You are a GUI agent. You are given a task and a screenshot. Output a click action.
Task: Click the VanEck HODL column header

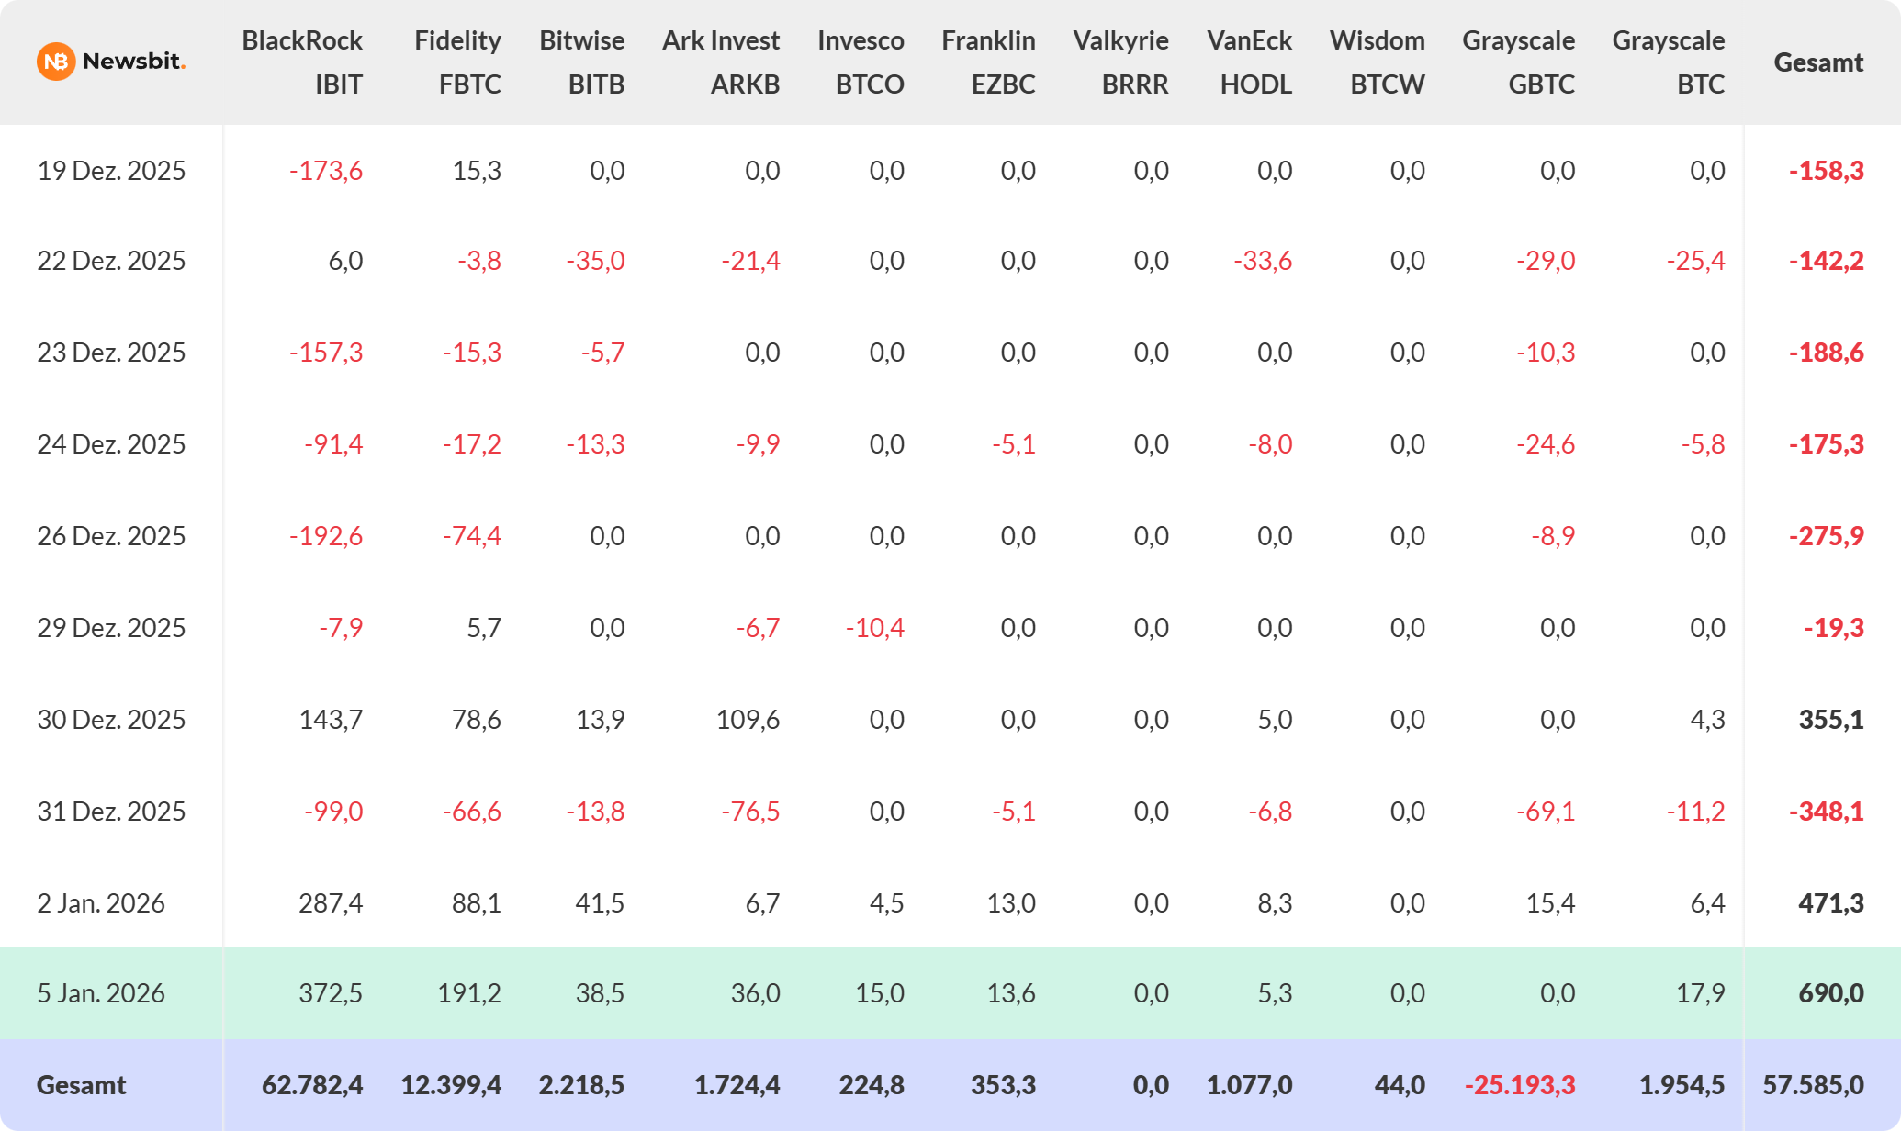coord(1249,62)
